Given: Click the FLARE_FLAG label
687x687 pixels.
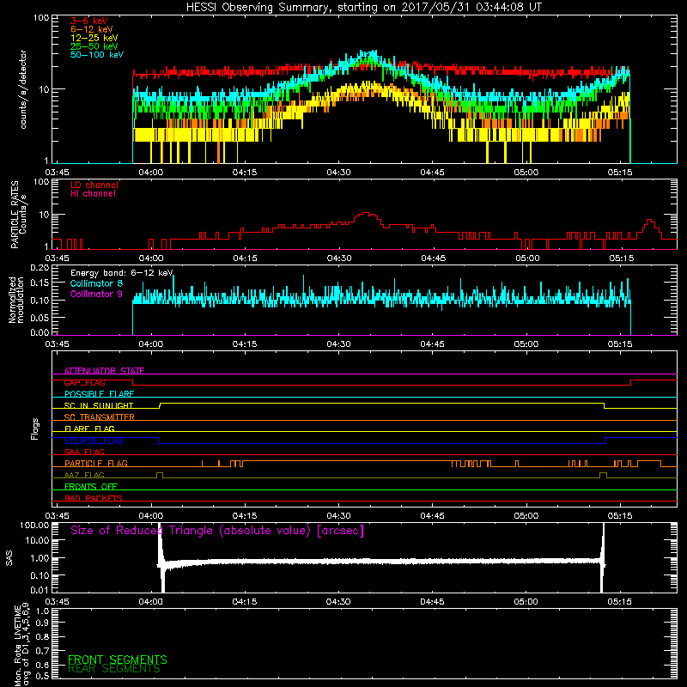Looking at the screenshot, I should 89,429.
